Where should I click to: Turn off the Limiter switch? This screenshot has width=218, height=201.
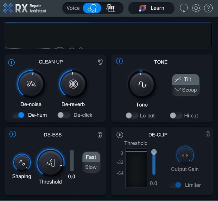(x=175, y=185)
